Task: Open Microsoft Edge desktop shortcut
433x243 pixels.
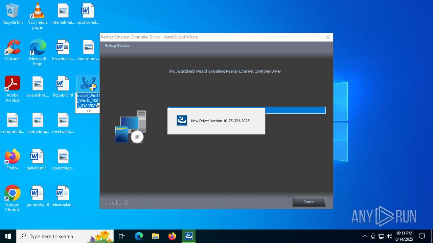Action: [x=38, y=53]
